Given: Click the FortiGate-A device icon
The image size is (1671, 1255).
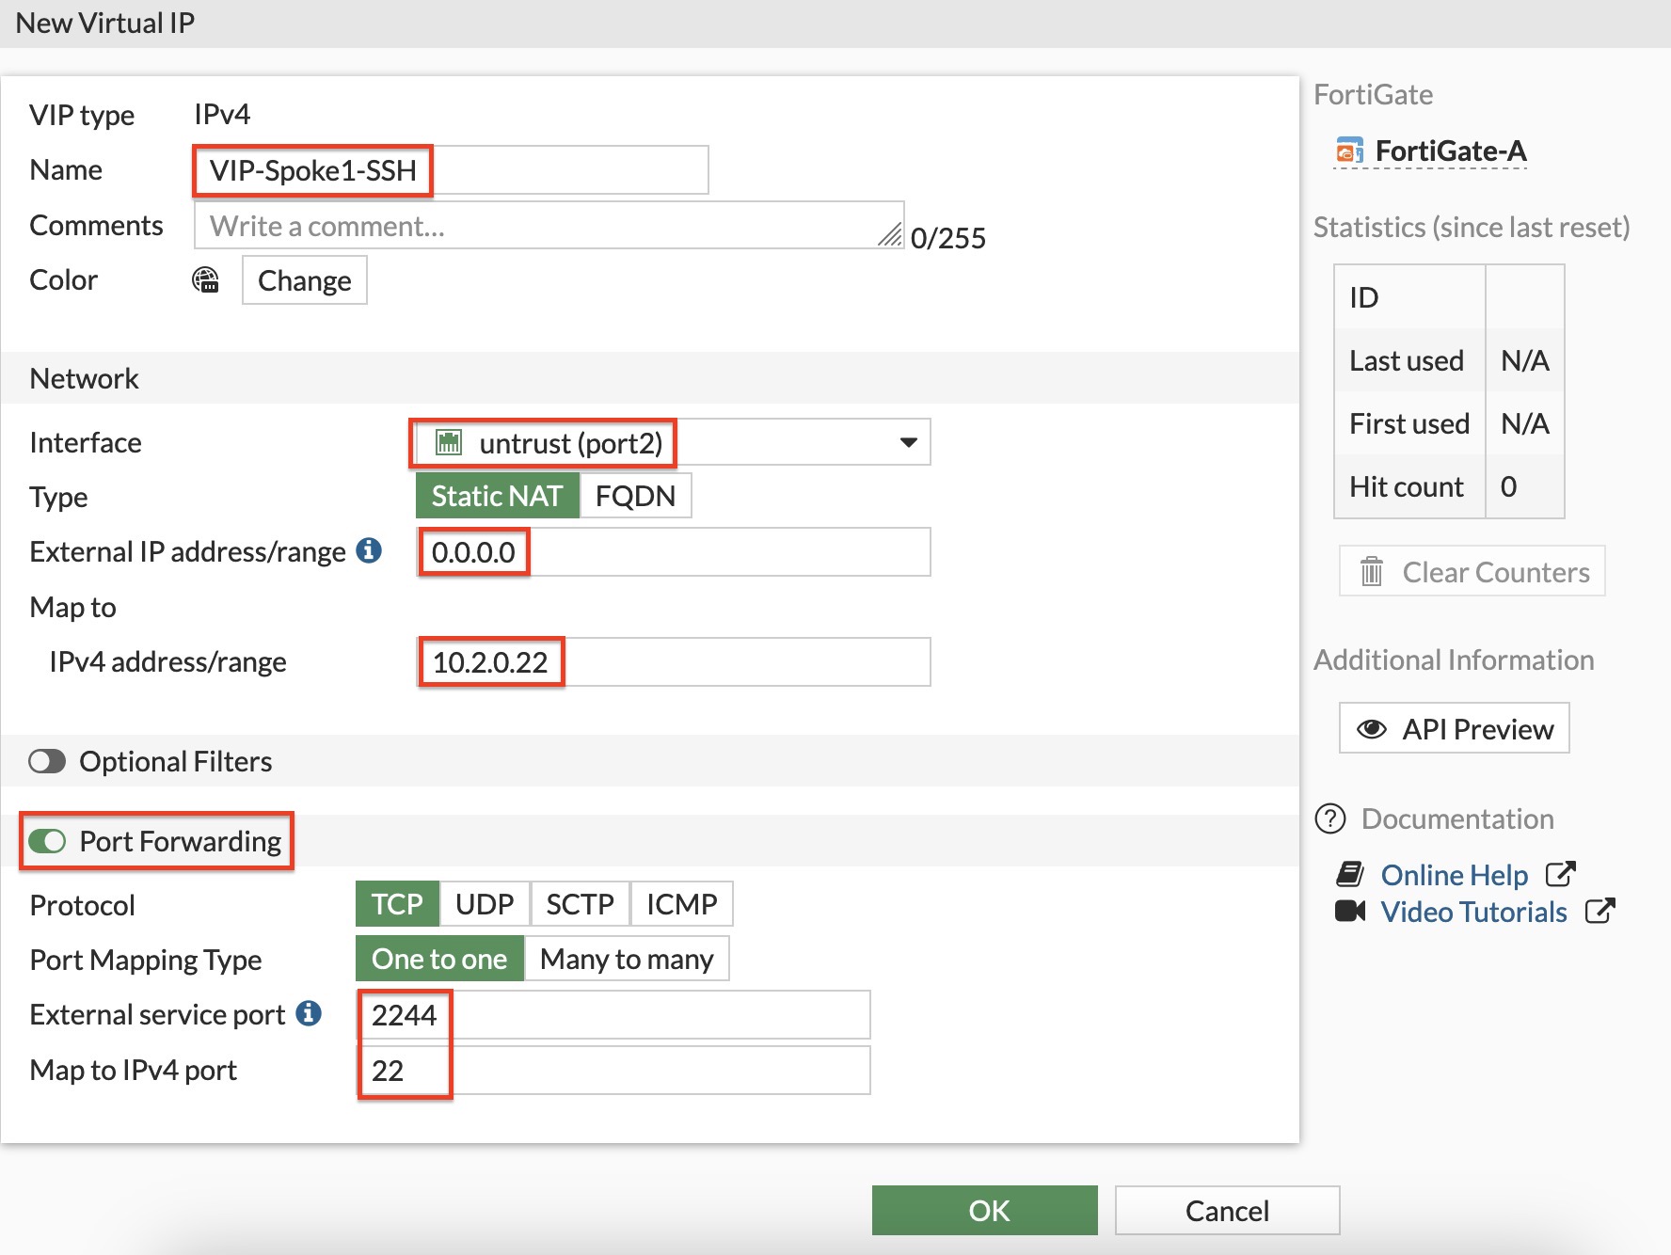Looking at the screenshot, I should tap(1350, 151).
